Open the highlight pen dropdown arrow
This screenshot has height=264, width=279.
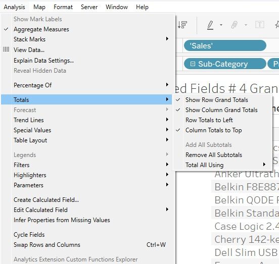pyautogui.click(x=221, y=25)
